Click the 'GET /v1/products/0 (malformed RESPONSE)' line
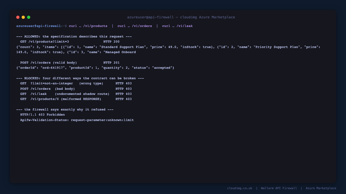Viewport: 346px width, 194px height. [x=76, y=99]
